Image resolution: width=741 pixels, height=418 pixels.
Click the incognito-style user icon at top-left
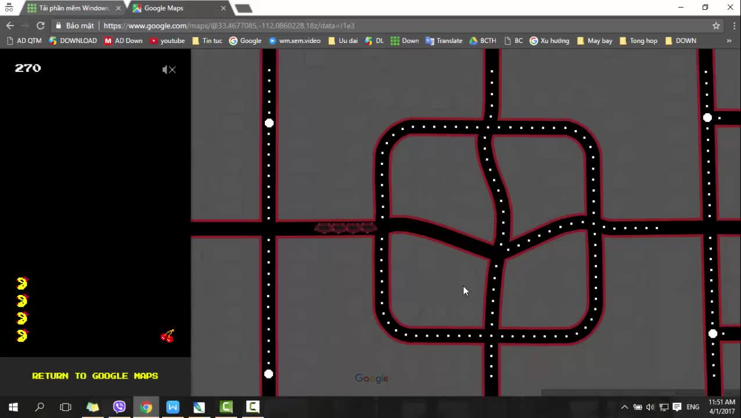click(x=9, y=8)
